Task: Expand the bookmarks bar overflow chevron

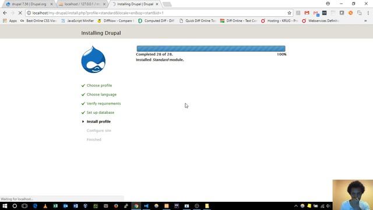Action: (x=365, y=21)
